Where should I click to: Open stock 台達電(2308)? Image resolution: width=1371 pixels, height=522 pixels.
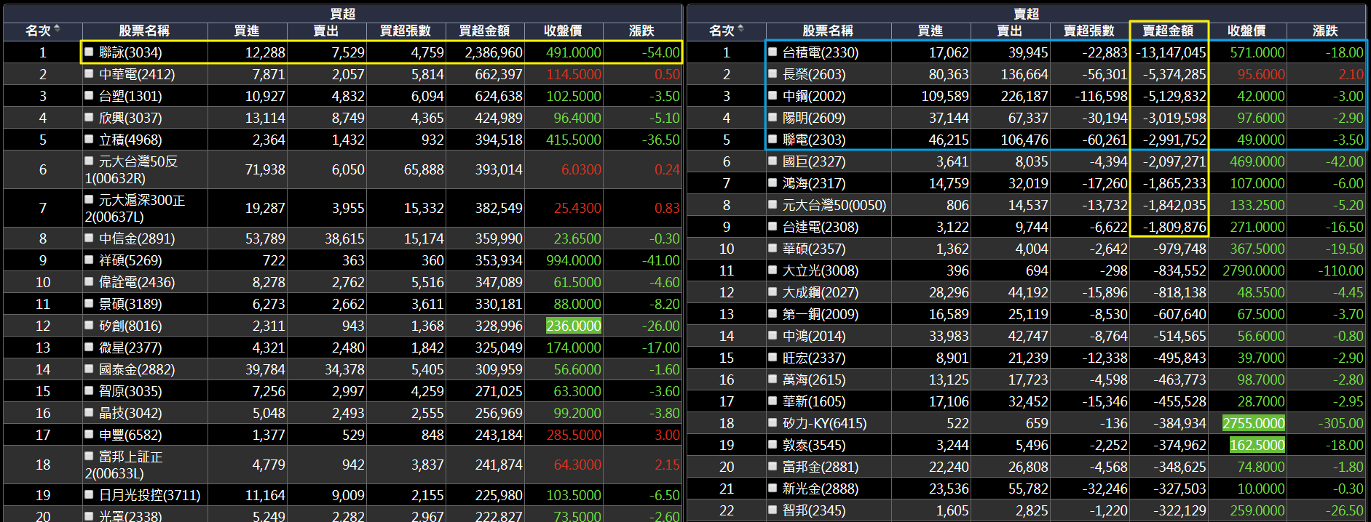click(x=821, y=227)
